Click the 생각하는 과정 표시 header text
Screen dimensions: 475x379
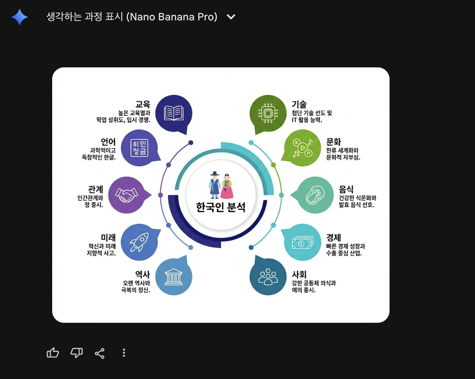click(x=131, y=17)
